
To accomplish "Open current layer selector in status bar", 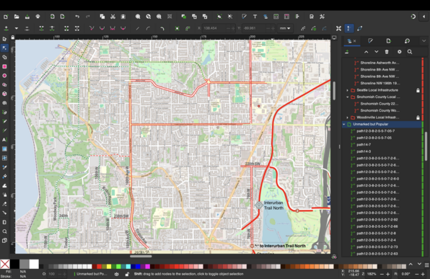I will pyautogui.click(x=91, y=274).
